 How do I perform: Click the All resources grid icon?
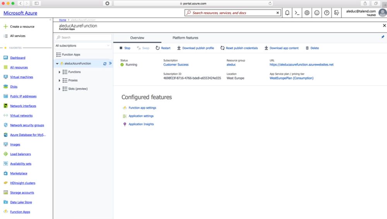coord(6,67)
